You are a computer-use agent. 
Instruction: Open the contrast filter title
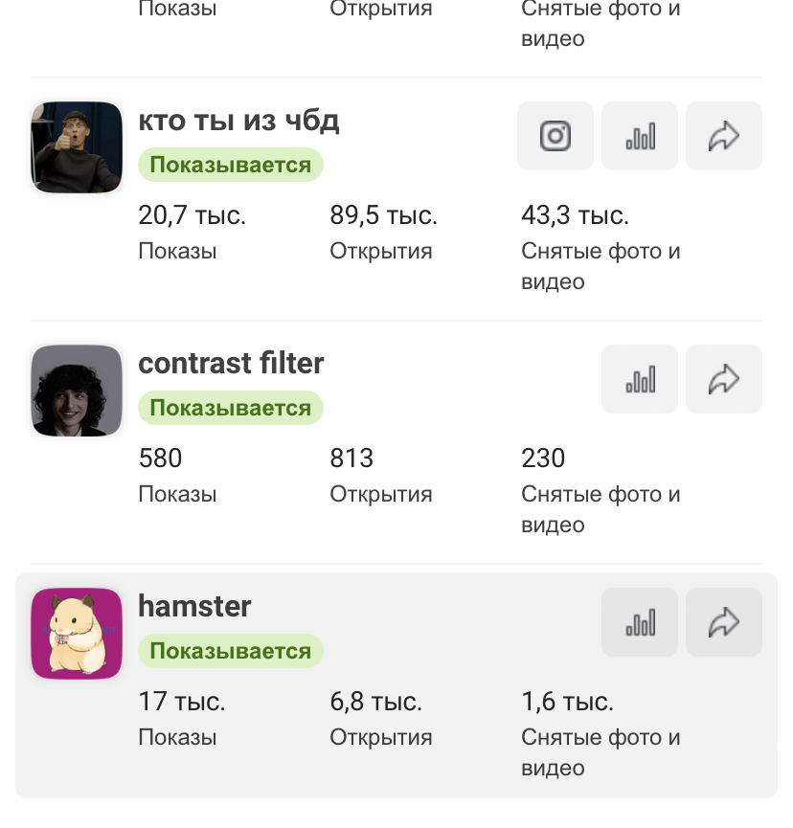(x=231, y=364)
